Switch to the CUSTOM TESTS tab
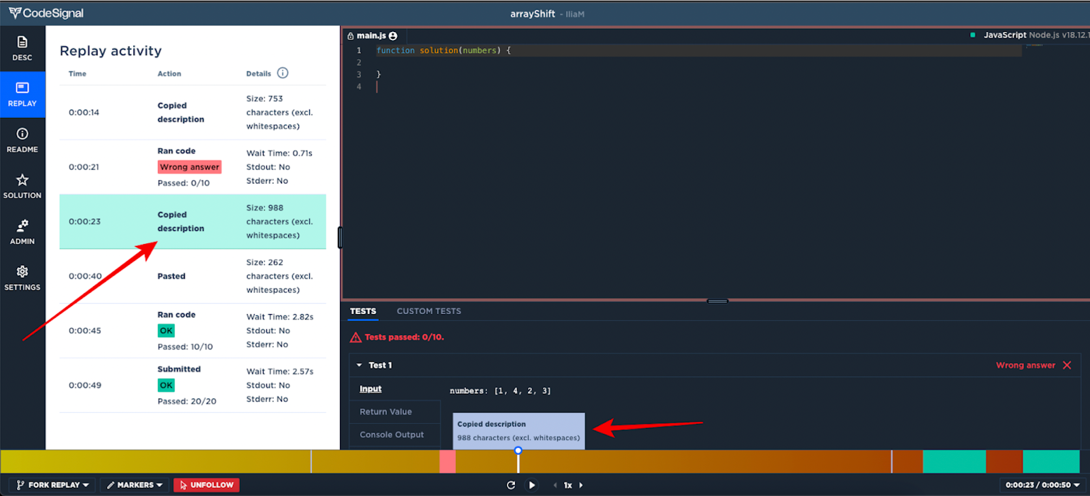1090x496 pixels. [x=429, y=311]
